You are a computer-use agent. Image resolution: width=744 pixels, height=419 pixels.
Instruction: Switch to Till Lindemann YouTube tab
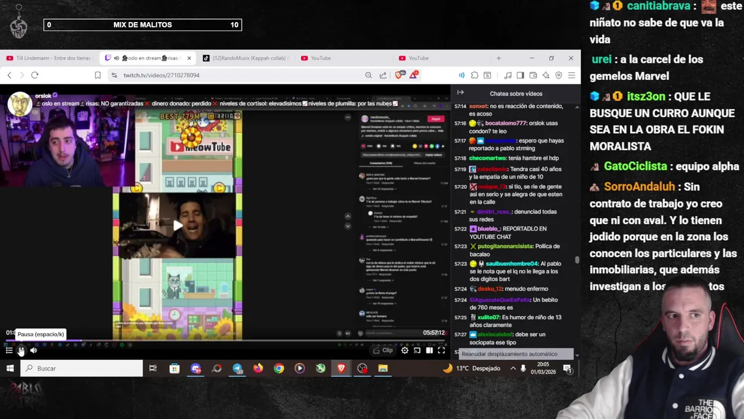pos(49,58)
